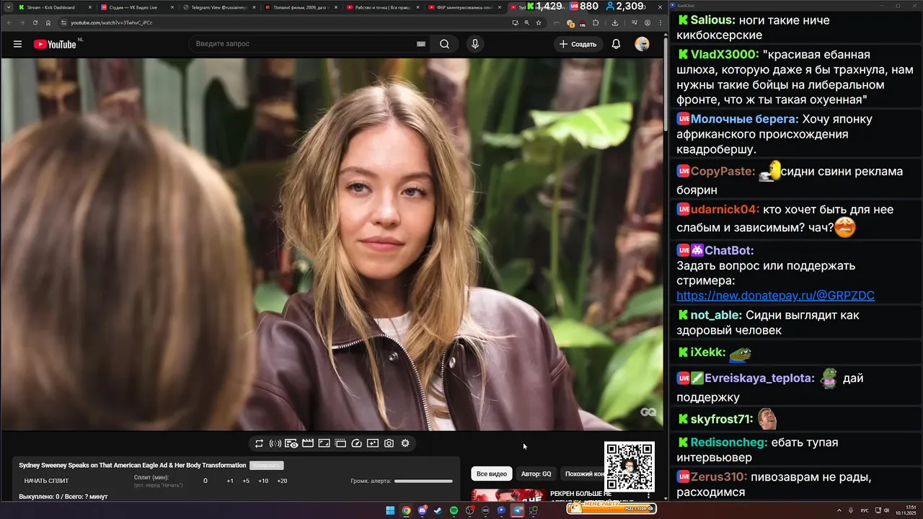Open playback speed gauge icon

pos(356,443)
